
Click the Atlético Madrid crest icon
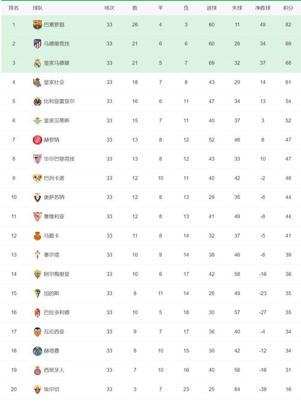click(x=37, y=43)
